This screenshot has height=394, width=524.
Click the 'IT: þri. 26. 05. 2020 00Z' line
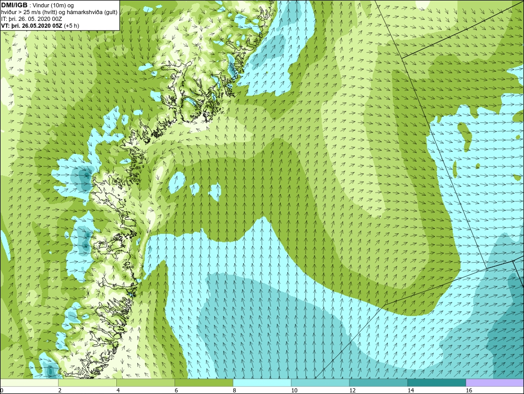pos(31,19)
